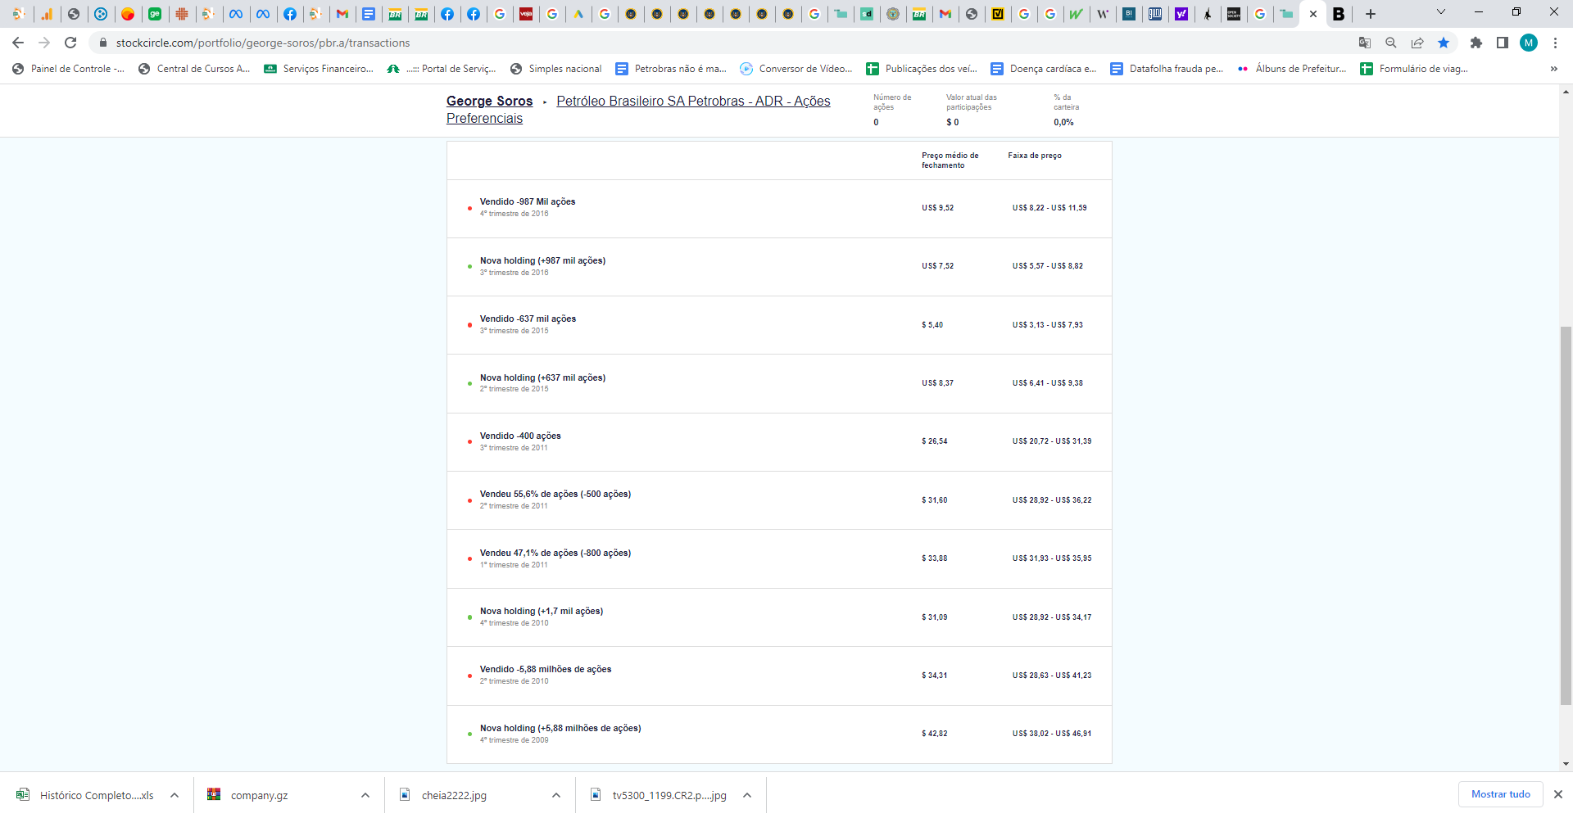Select 'Vendeu 55,6% de ações' row
This screenshot has height=818, width=1573.
coord(779,500)
